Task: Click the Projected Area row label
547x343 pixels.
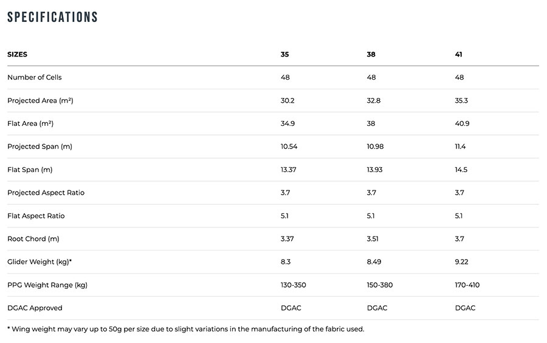Action: pyautogui.click(x=40, y=100)
